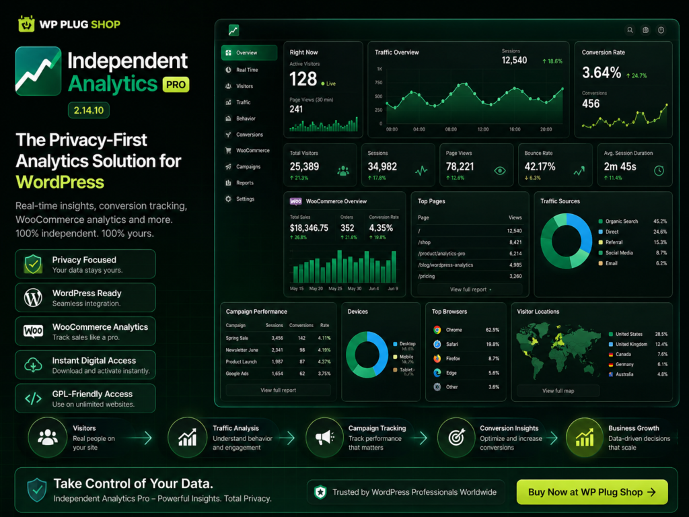Viewport: 689px width, 517px height.
Task: Click the Trusted by WordPress Professionals badge
Action: (406, 492)
